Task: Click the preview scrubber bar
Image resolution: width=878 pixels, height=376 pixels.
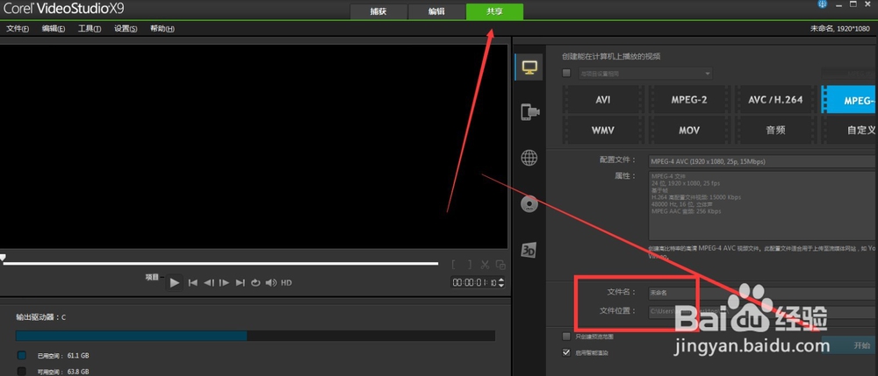Action: click(220, 263)
